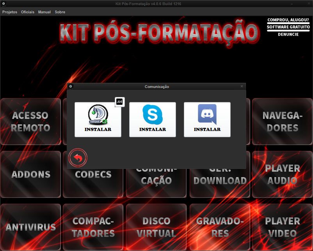
Task: Click the Discord install icon
Action: 207,119
